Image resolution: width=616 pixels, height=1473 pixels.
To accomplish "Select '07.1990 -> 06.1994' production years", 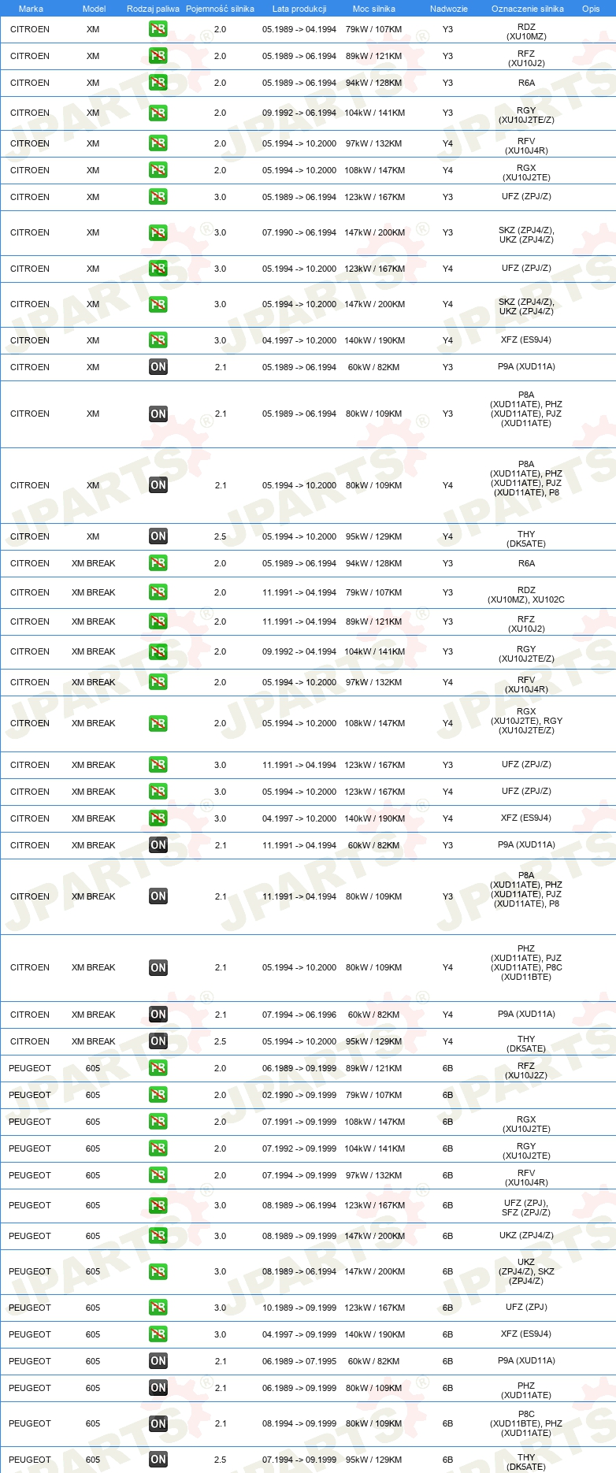I will click(299, 232).
